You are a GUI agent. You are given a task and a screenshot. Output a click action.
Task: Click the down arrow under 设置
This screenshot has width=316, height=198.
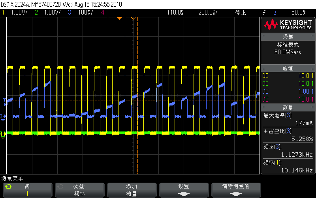184,194
